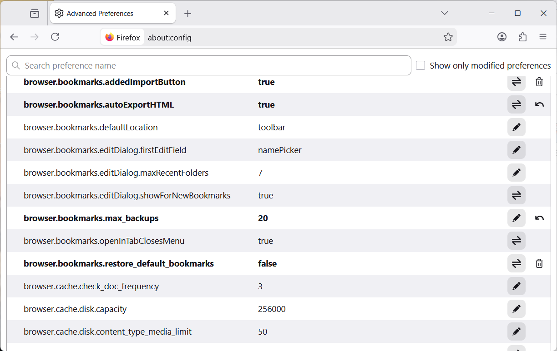Edit content_type_media_limit value
Image resolution: width=557 pixels, height=351 pixels.
click(516, 331)
